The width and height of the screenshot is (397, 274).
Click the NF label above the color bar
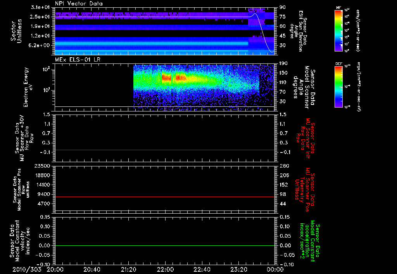coord(338,8)
